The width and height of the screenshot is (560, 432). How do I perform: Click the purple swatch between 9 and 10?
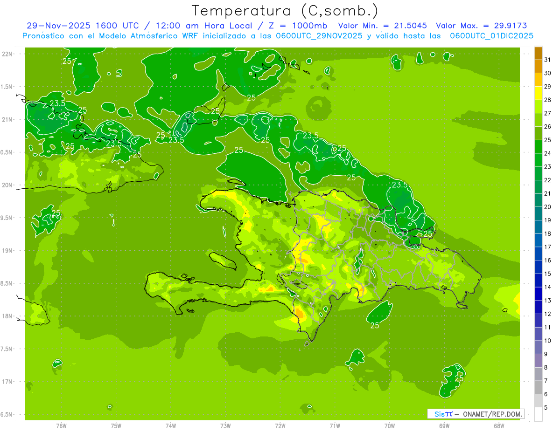[x=538, y=347]
